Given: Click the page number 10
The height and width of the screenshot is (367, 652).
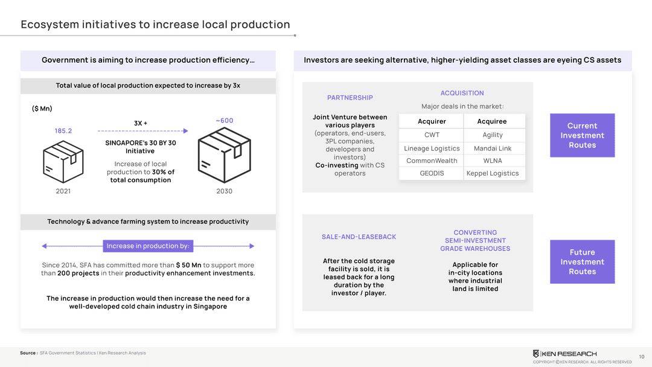Looking at the screenshot, I should [641, 357].
